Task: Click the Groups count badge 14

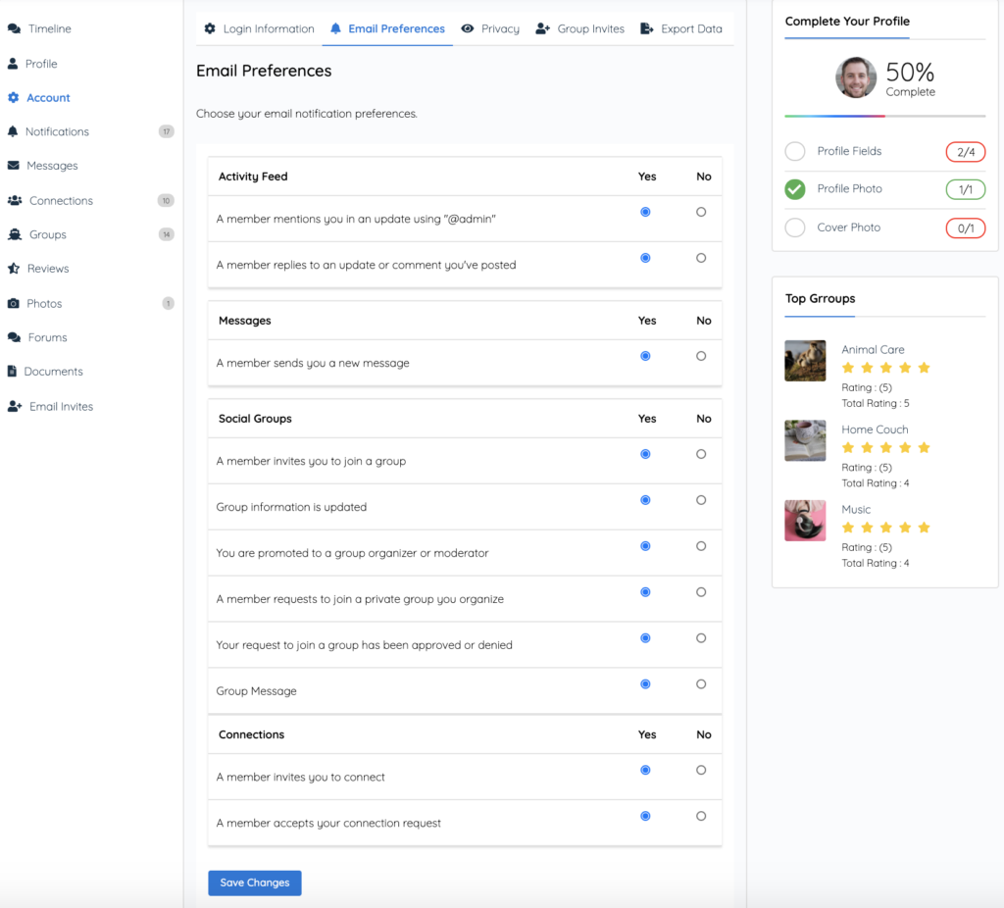Action: 167,234
